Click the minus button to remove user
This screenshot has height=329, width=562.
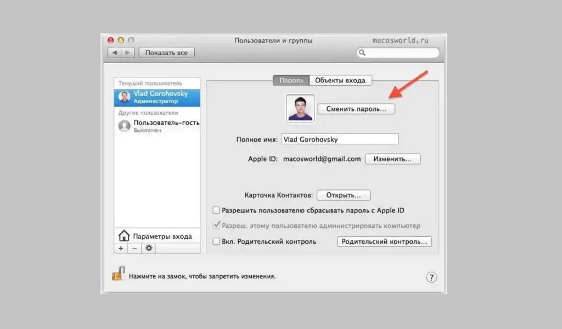click(134, 248)
